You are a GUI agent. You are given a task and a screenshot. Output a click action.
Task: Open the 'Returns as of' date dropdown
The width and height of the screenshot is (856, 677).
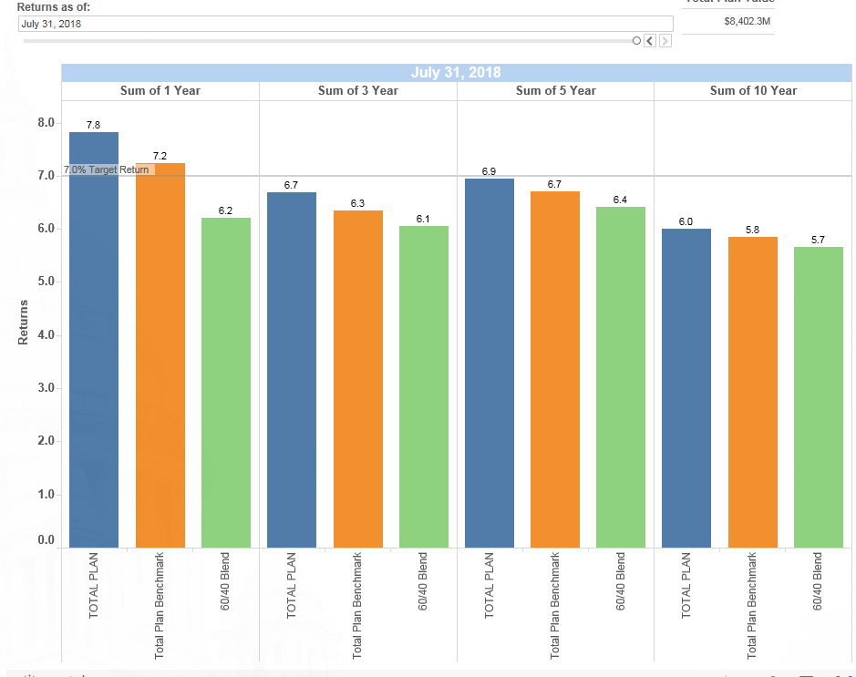(345, 24)
